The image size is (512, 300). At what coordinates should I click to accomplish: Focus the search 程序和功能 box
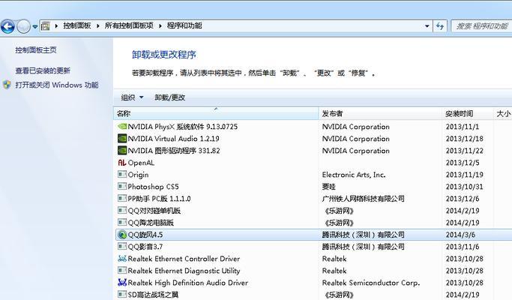tap(481, 26)
